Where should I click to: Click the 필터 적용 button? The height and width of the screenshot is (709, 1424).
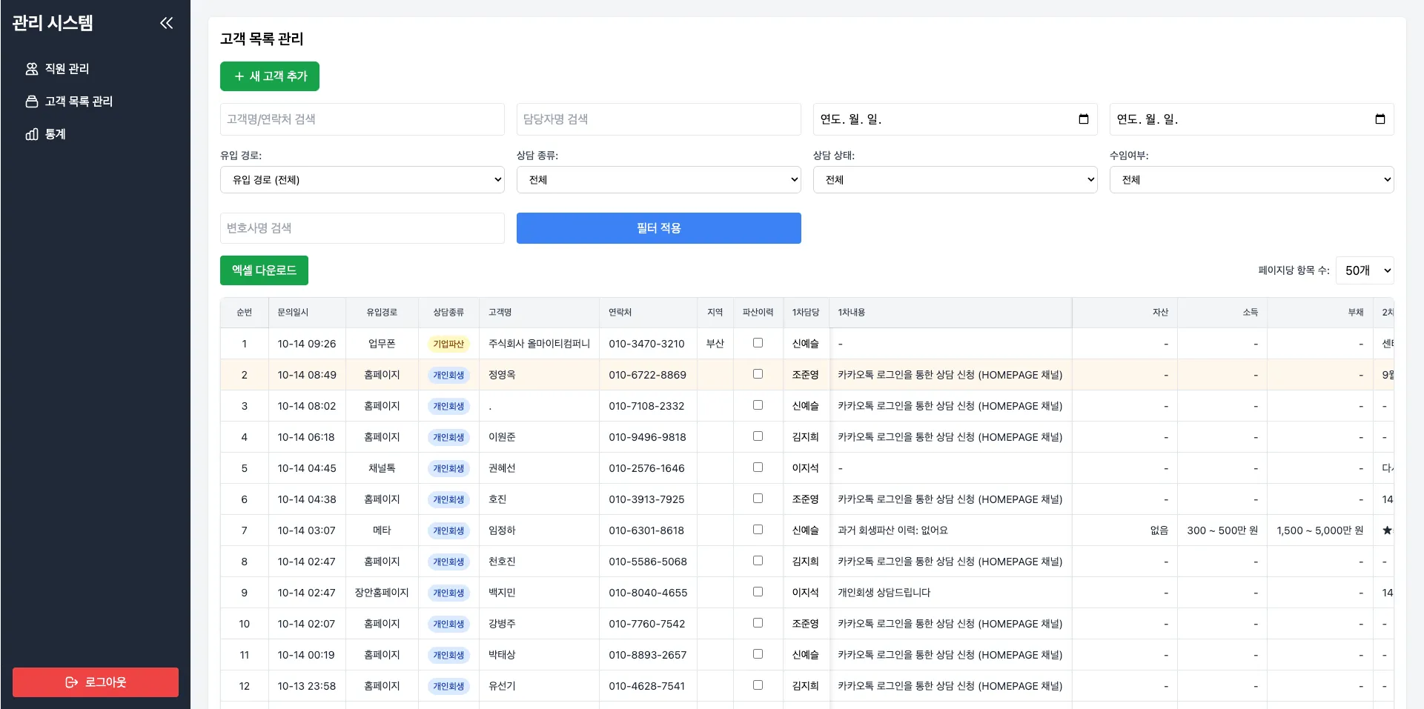[x=658, y=227]
